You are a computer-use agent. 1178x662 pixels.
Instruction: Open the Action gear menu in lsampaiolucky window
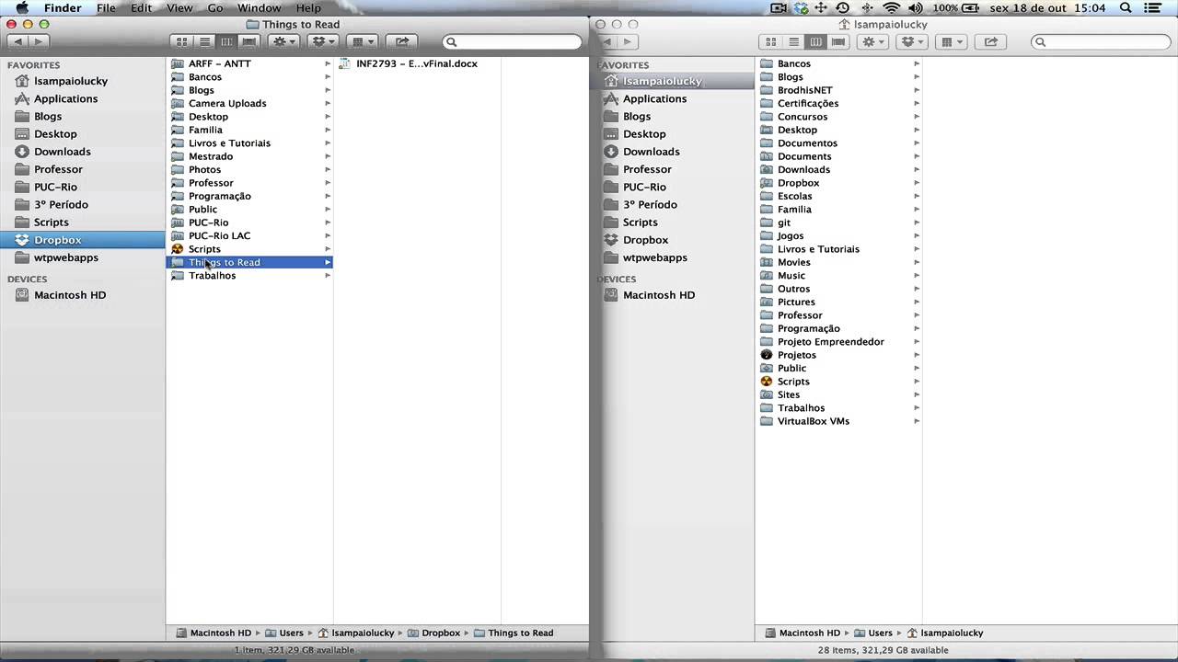pos(872,41)
